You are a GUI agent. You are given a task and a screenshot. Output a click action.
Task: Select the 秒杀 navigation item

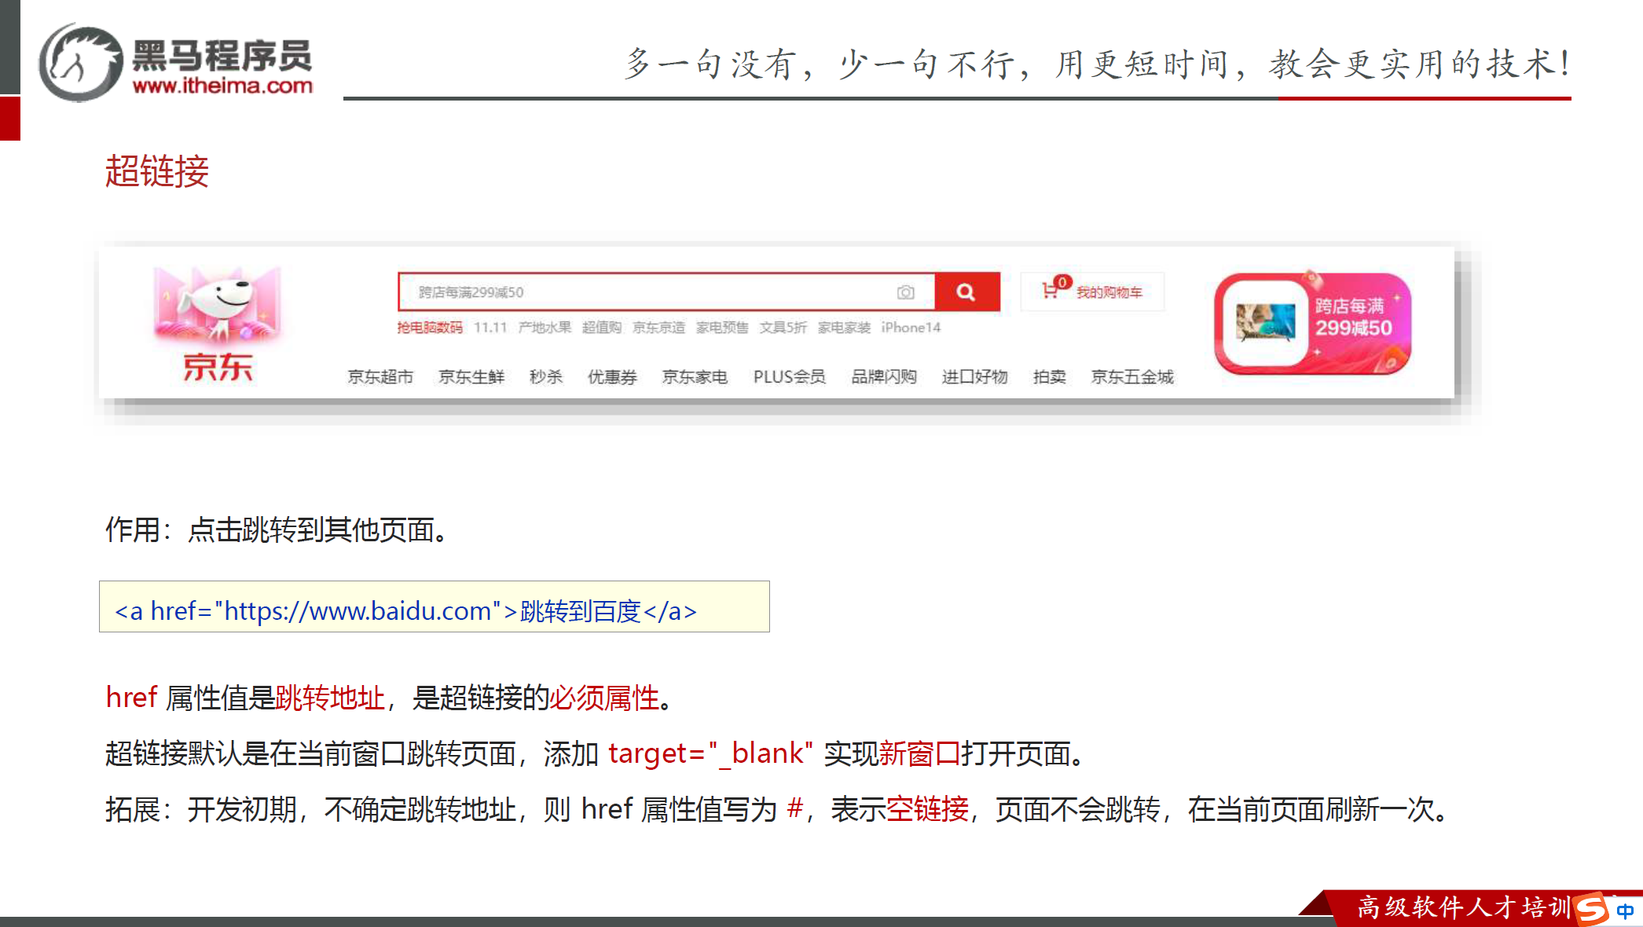click(546, 377)
